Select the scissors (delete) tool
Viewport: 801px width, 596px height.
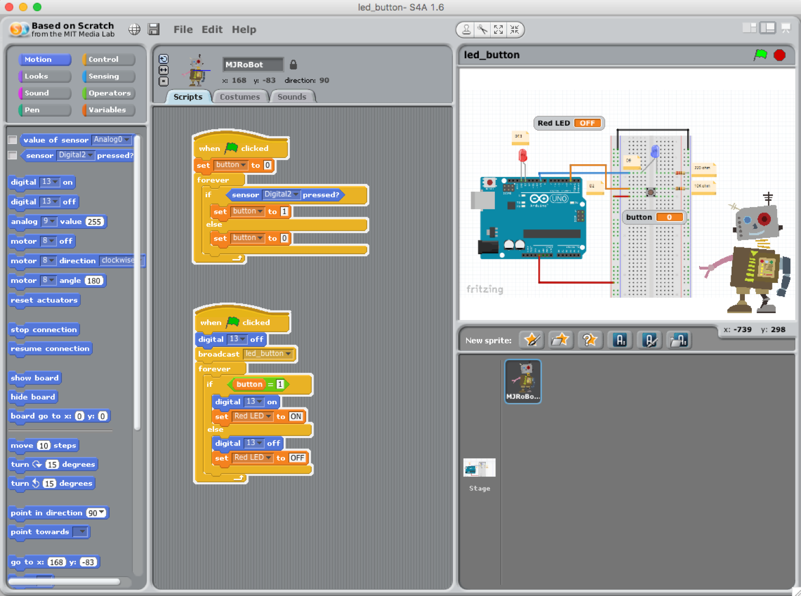(x=482, y=30)
